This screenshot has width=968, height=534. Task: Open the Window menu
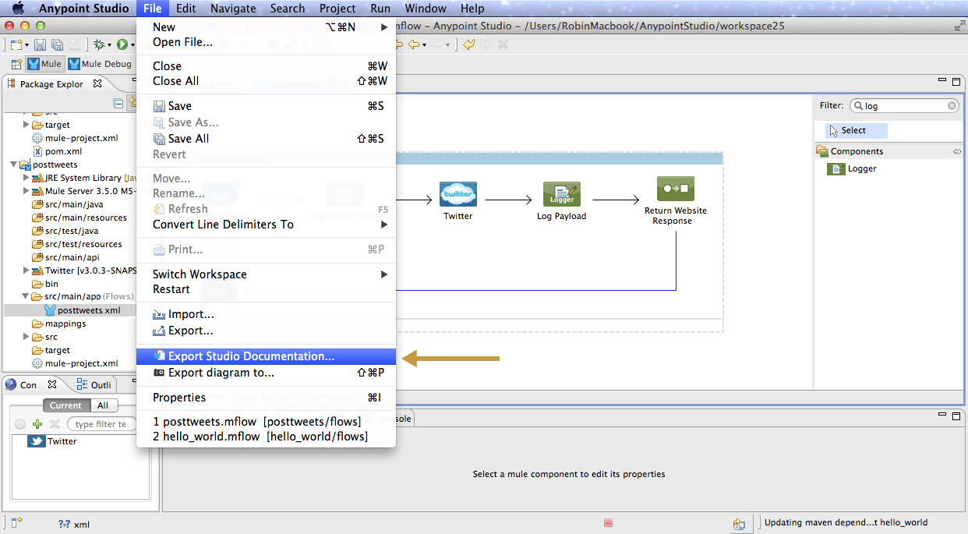[426, 8]
